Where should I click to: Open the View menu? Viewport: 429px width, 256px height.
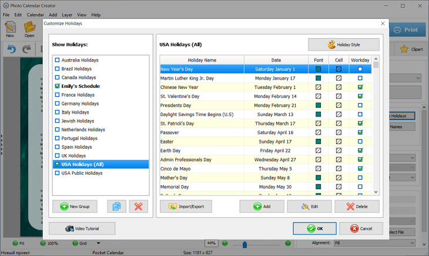[82, 15]
